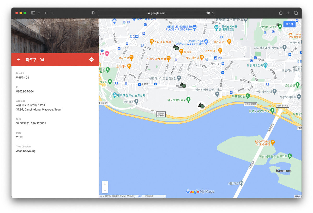The width and height of the screenshot is (313, 213).
Task: Zoom in on the map
Action: pyautogui.click(x=105, y=184)
